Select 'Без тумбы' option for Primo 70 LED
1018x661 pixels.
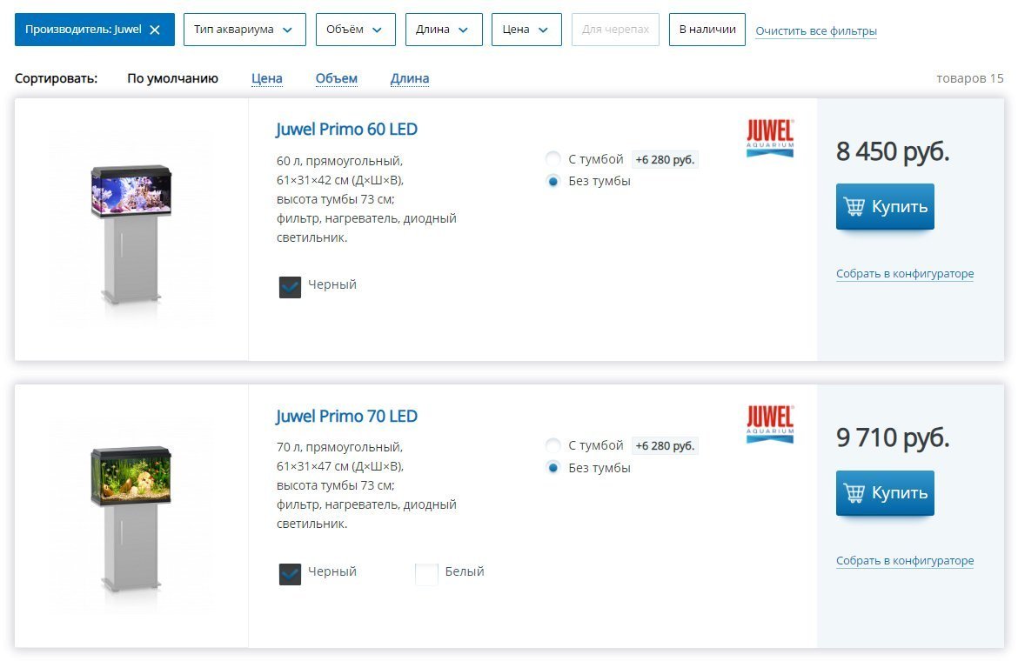(x=553, y=468)
